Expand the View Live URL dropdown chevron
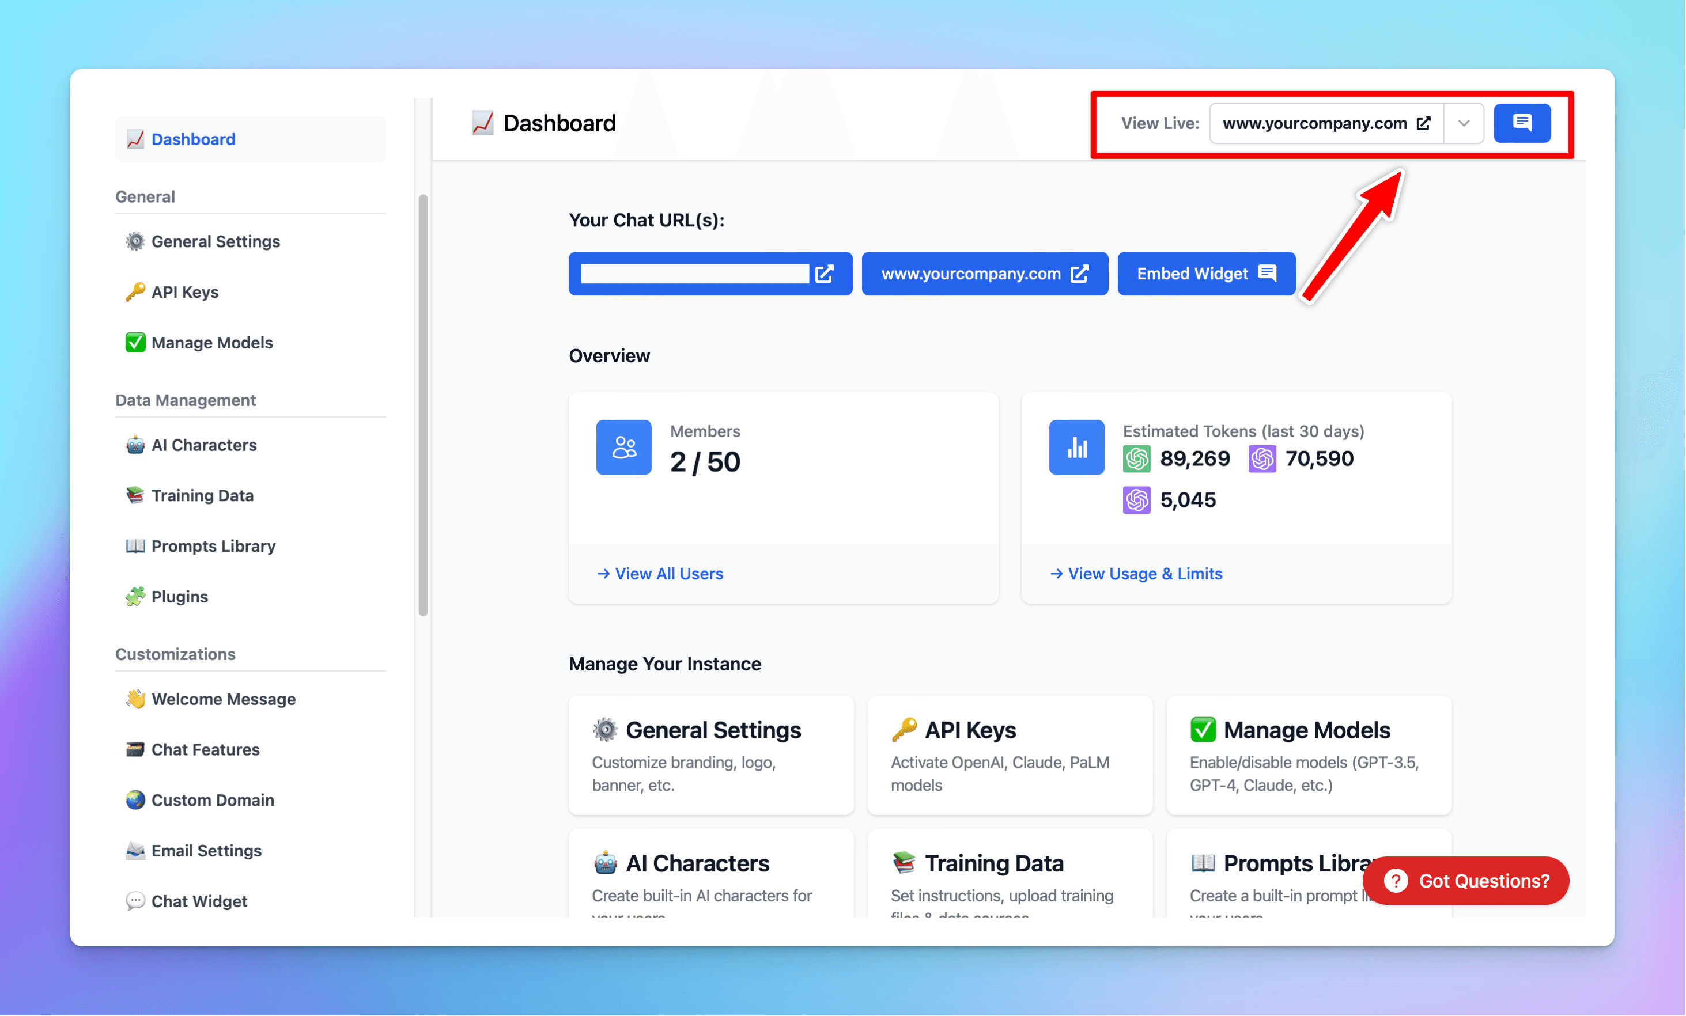The height and width of the screenshot is (1016, 1686). point(1464,123)
